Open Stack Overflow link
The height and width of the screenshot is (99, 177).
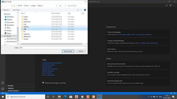click(47, 73)
